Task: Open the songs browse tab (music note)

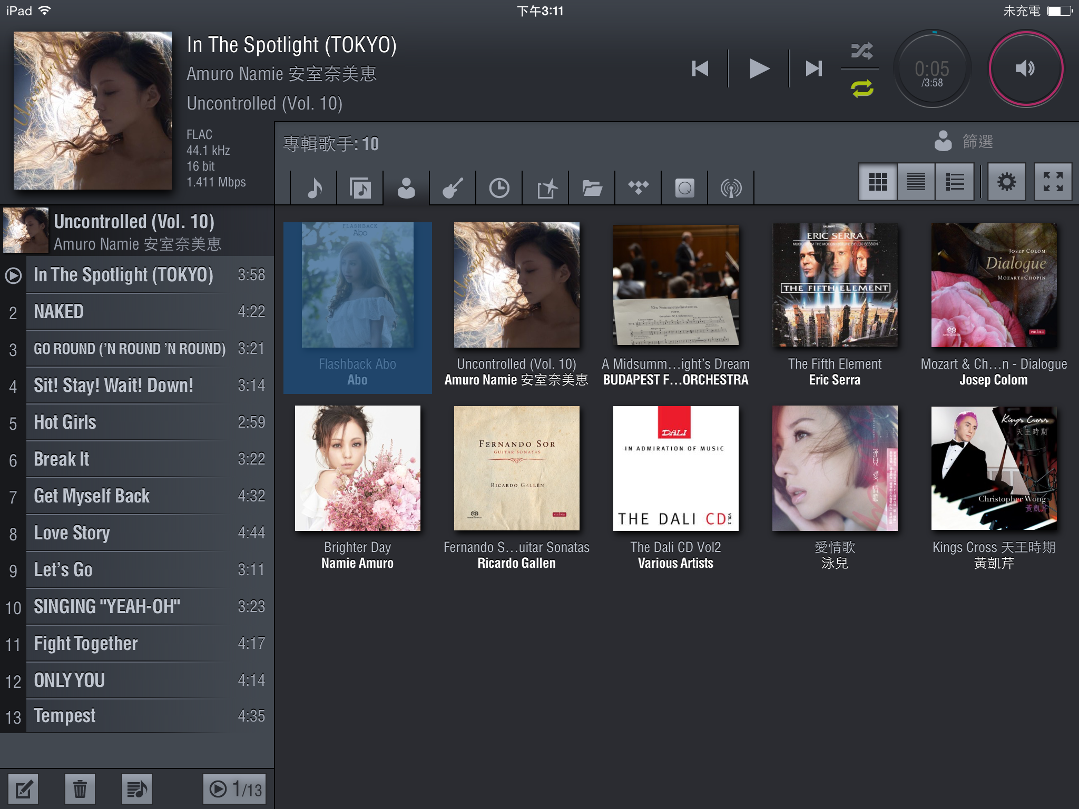Action: (x=314, y=188)
